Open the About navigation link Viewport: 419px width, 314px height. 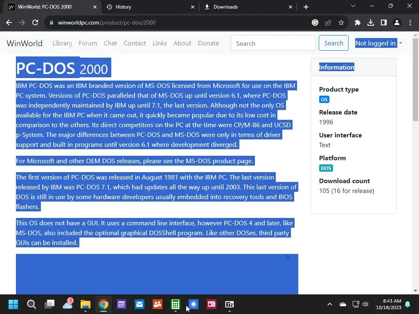tap(182, 43)
